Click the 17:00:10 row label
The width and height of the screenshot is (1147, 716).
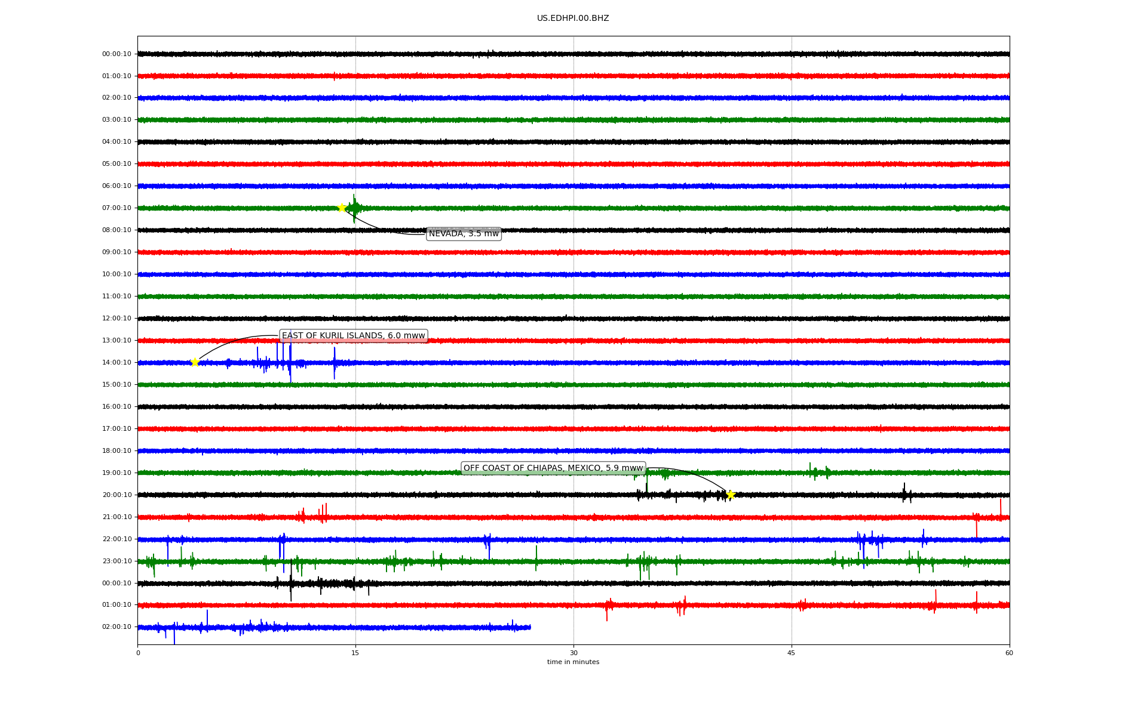[116, 429]
